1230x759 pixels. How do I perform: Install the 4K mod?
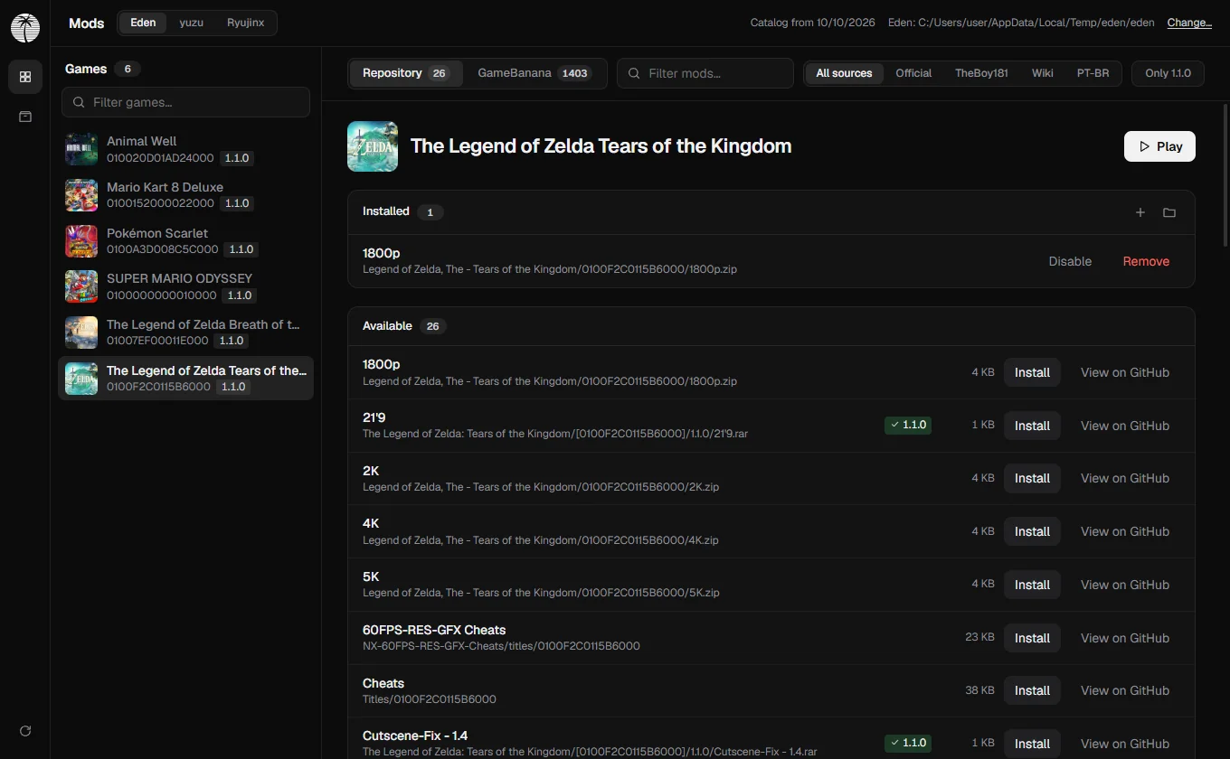tap(1032, 531)
